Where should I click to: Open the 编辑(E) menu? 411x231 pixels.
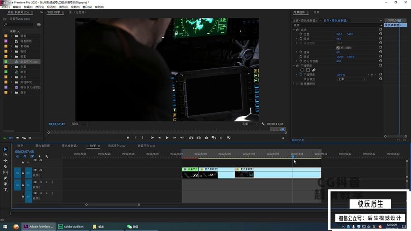[x=17, y=7]
